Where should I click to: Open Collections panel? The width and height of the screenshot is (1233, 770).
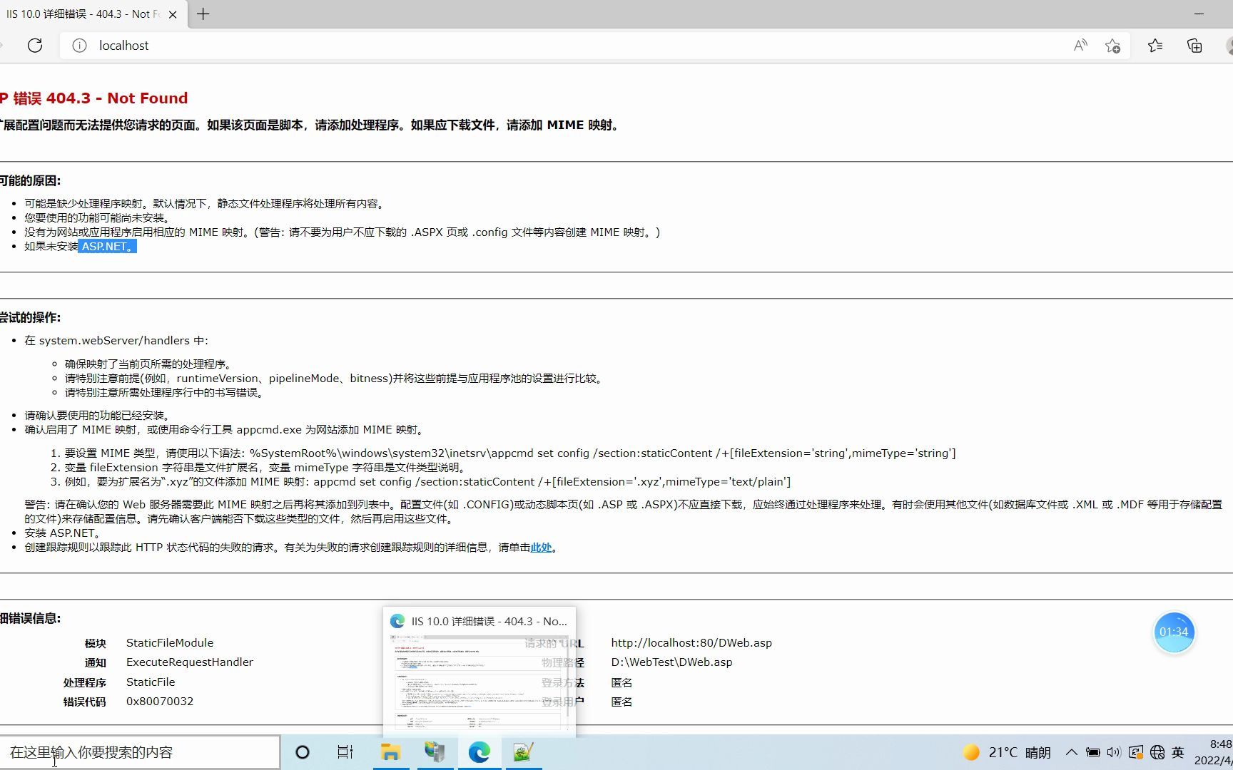(x=1194, y=46)
